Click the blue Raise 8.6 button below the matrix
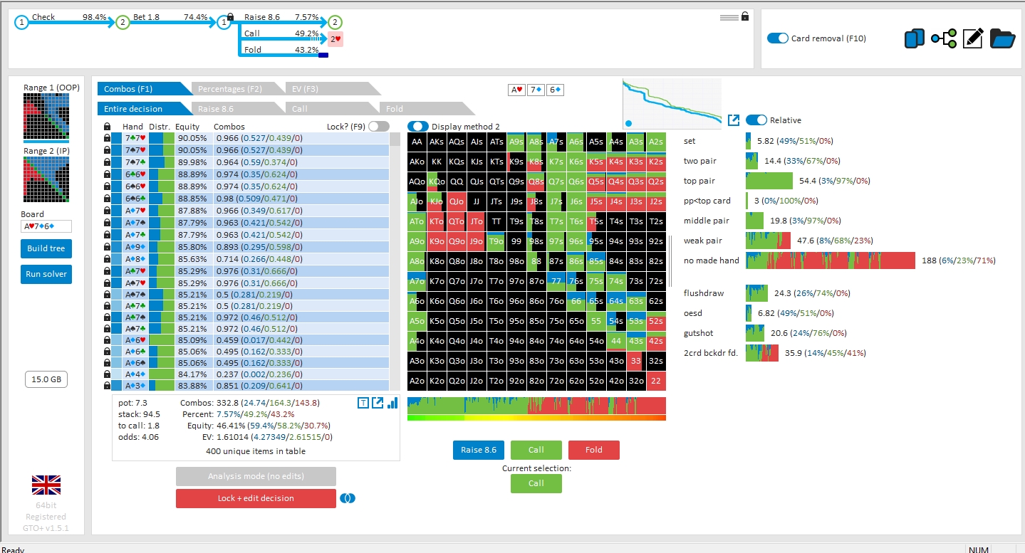Image resolution: width=1025 pixels, height=553 pixels. coord(479,450)
